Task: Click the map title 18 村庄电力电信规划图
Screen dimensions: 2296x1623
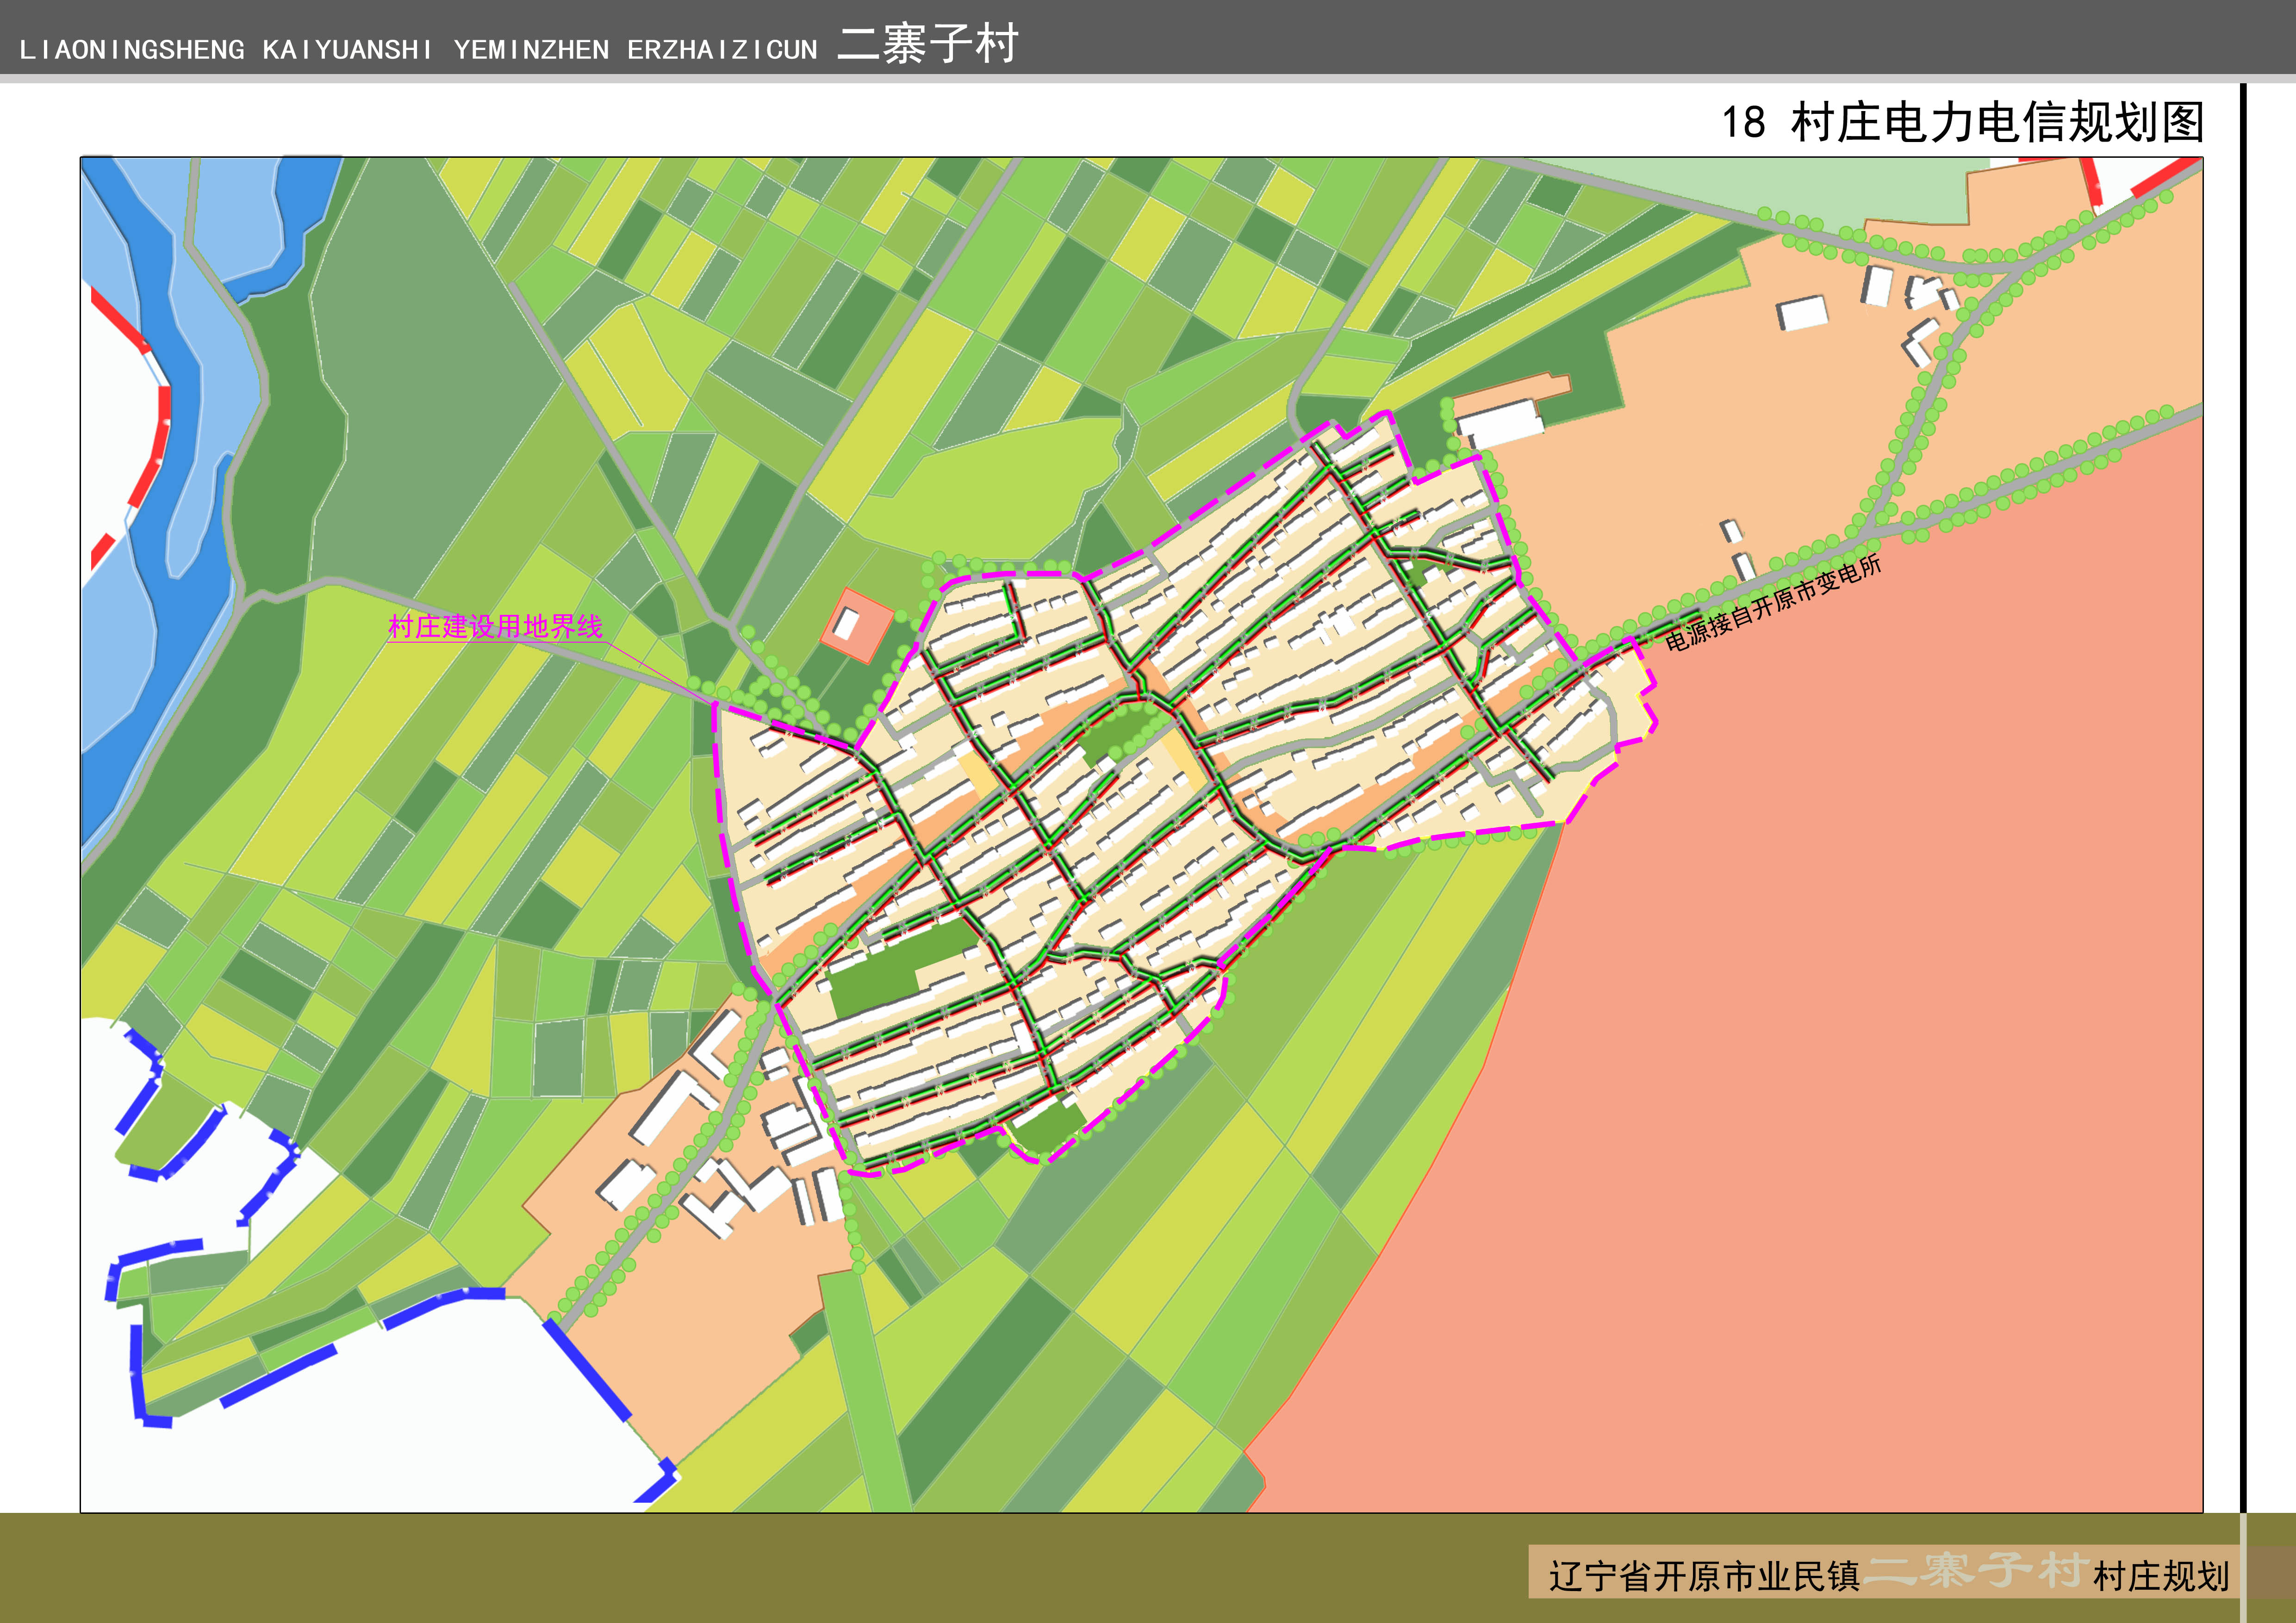Action: point(1962,122)
